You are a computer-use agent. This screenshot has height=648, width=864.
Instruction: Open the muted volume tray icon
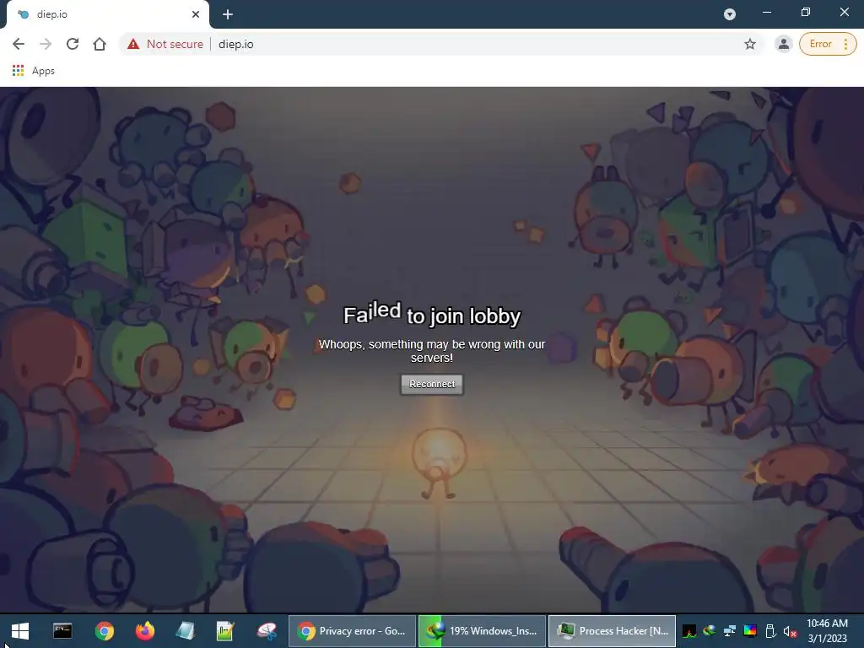[790, 631]
